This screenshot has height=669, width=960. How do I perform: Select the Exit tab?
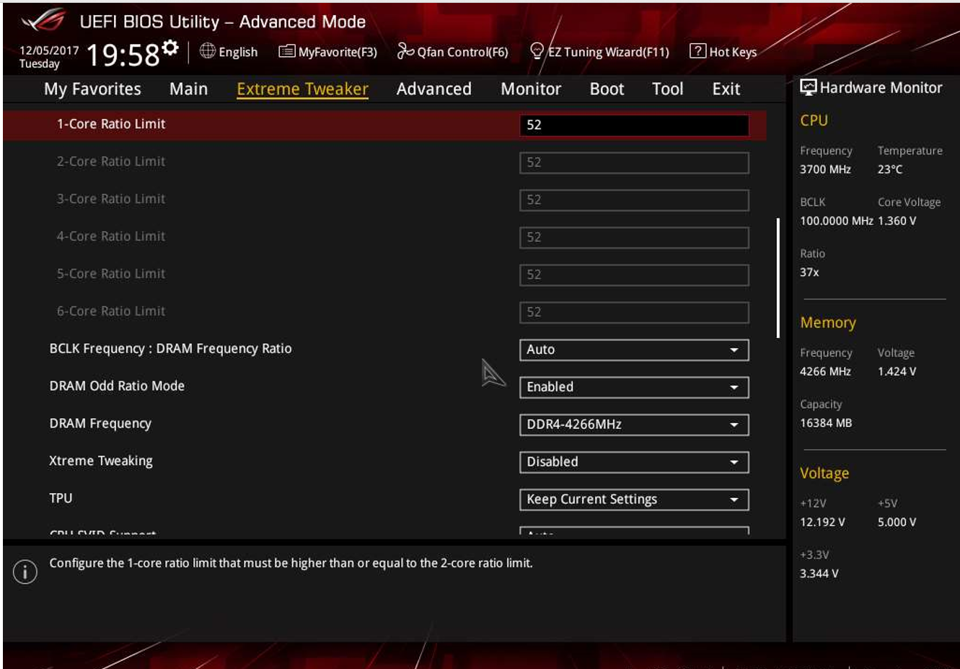tap(726, 89)
